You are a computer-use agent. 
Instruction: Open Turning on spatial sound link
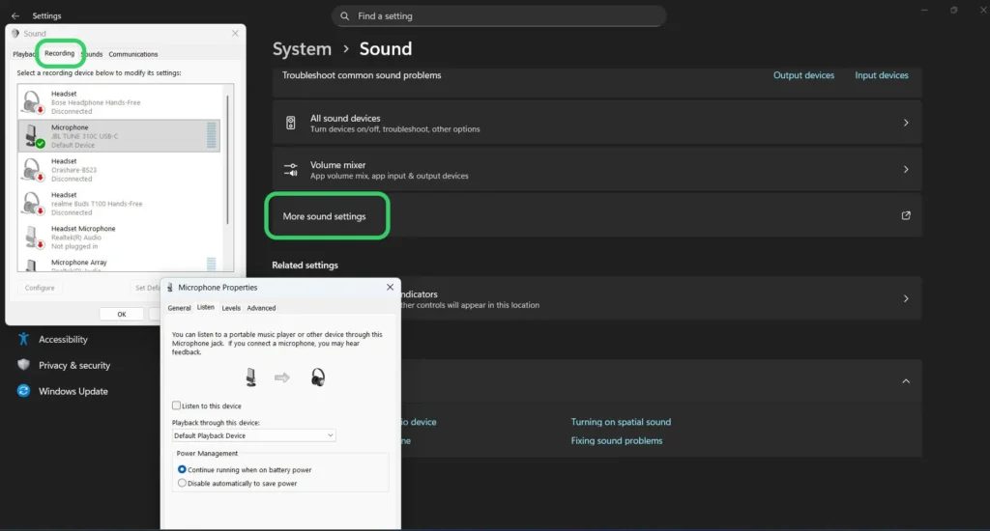tap(621, 422)
